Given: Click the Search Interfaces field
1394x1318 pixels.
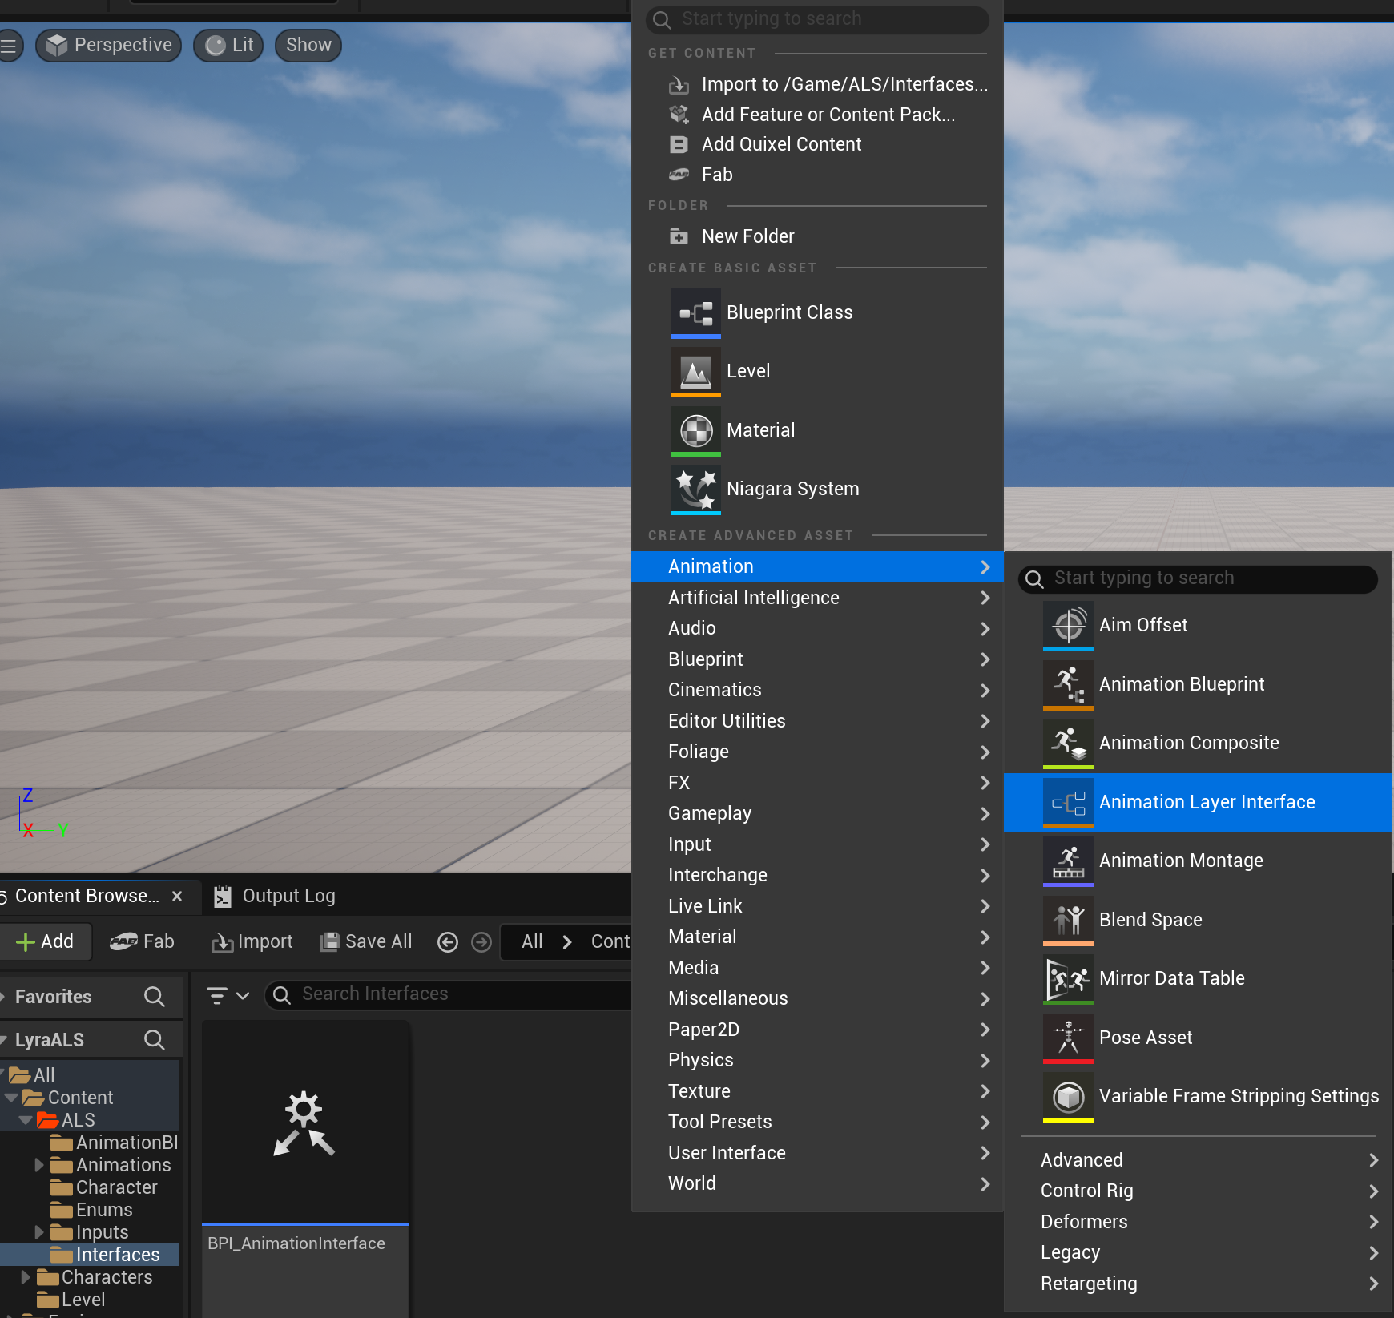Looking at the screenshot, I should (449, 994).
